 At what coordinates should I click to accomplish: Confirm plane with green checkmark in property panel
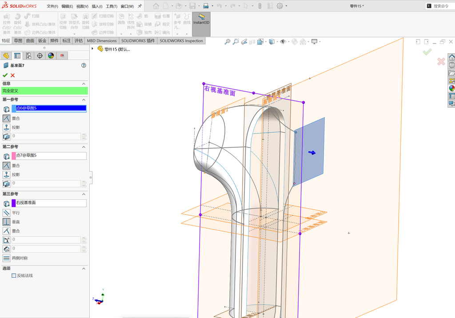click(5, 75)
